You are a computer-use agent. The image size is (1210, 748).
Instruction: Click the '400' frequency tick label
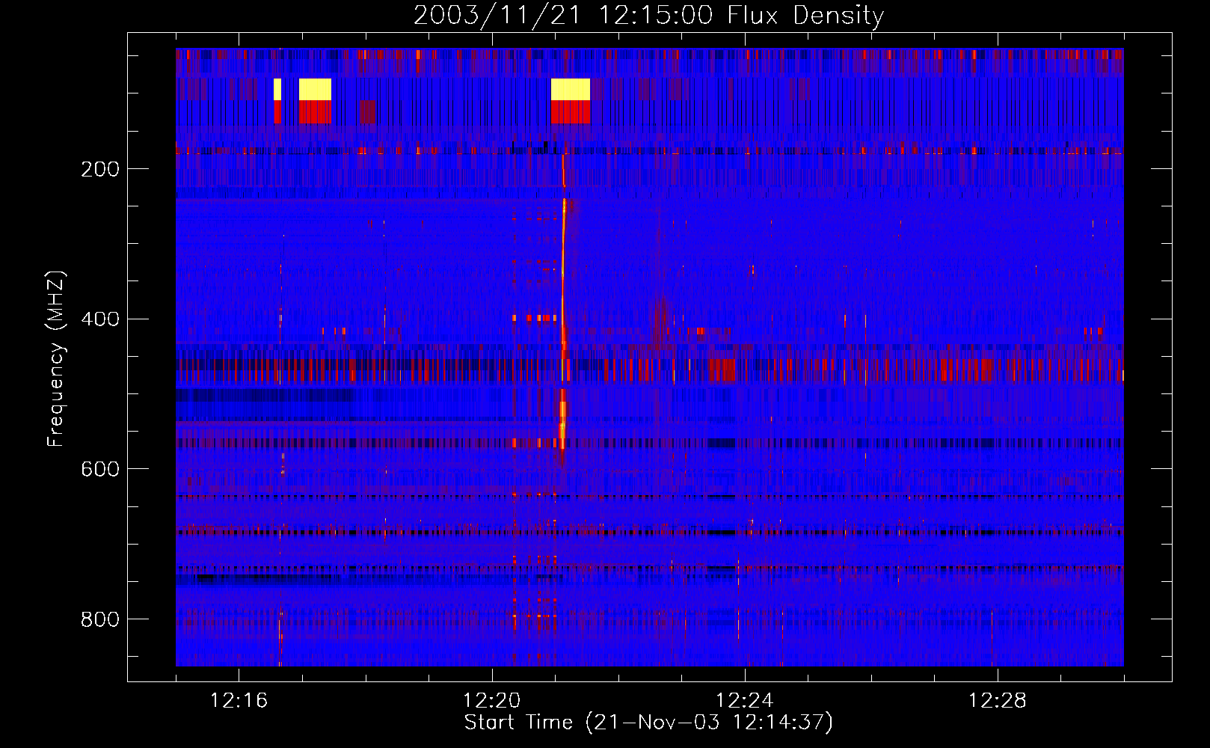click(100, 319)
